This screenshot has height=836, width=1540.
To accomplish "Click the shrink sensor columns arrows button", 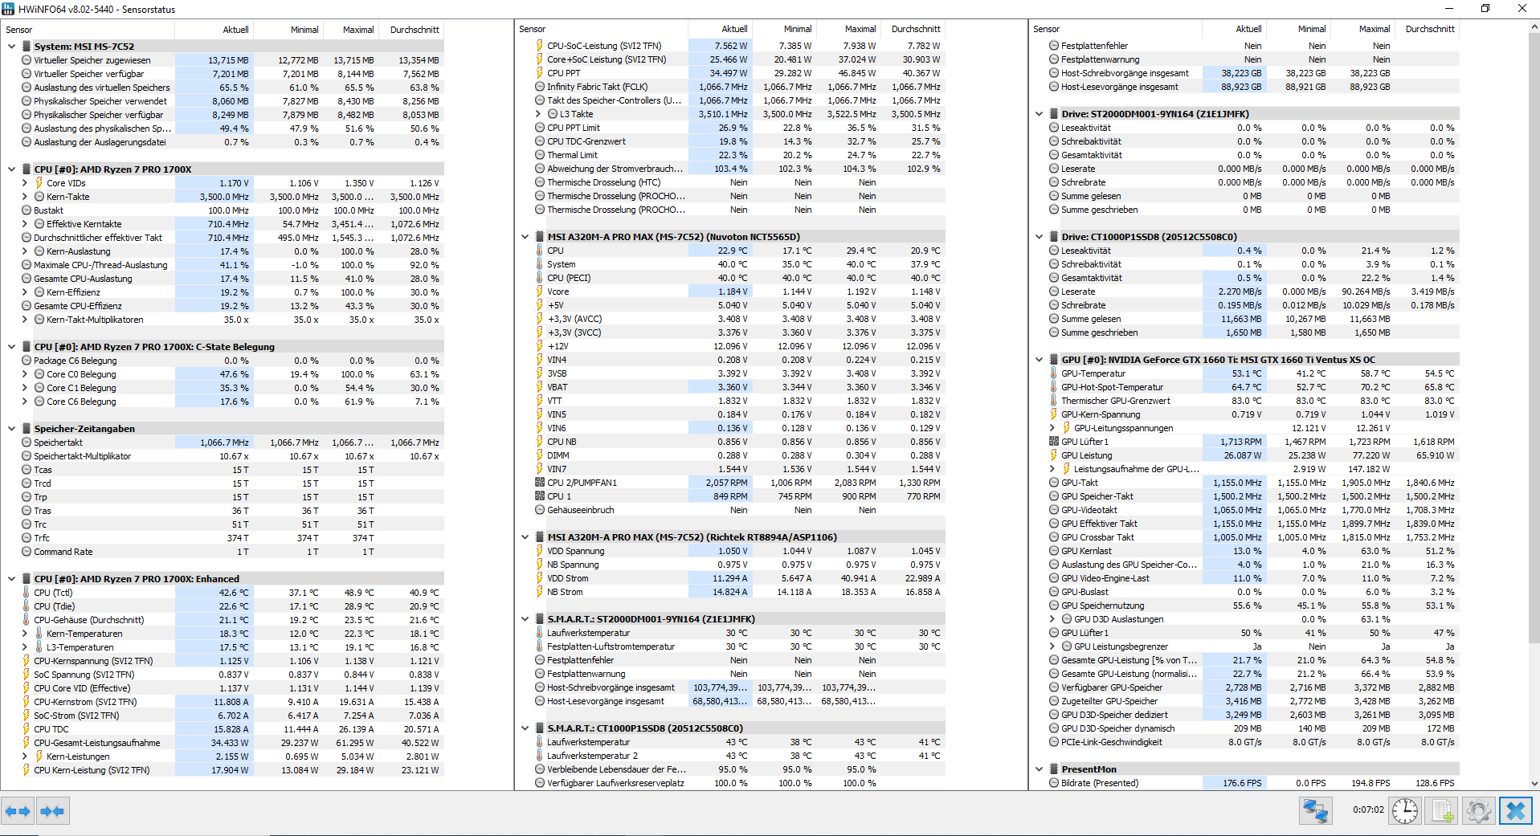I will click(52, 811).
